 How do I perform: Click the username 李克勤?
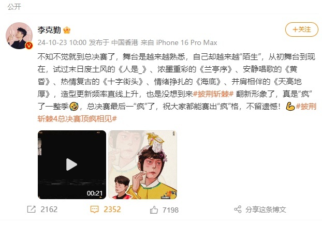(49, 30)
